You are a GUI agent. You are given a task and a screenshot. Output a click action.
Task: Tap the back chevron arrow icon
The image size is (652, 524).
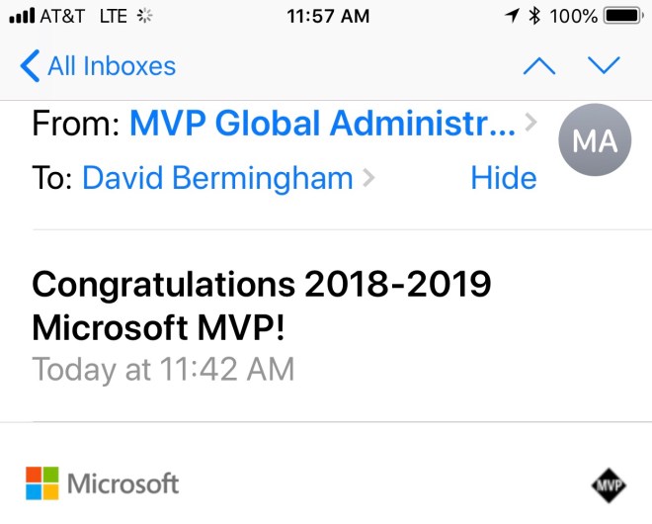tap(30, 66)
